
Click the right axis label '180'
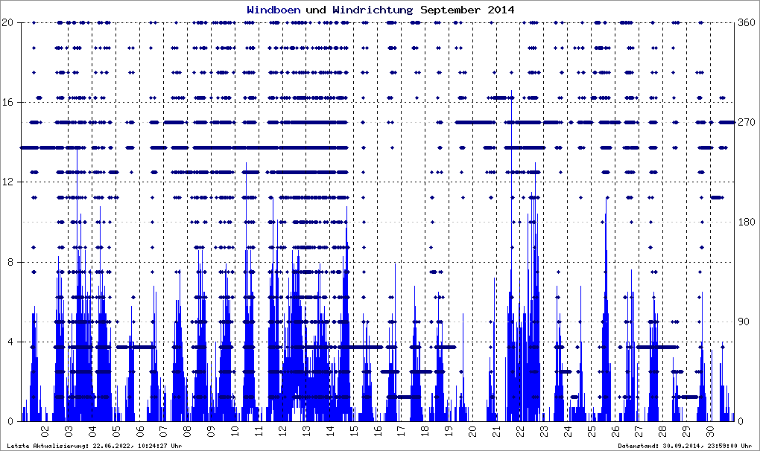747,222
